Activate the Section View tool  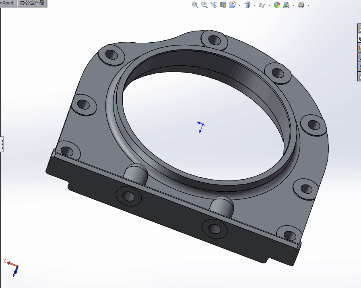tap(223, 4)
